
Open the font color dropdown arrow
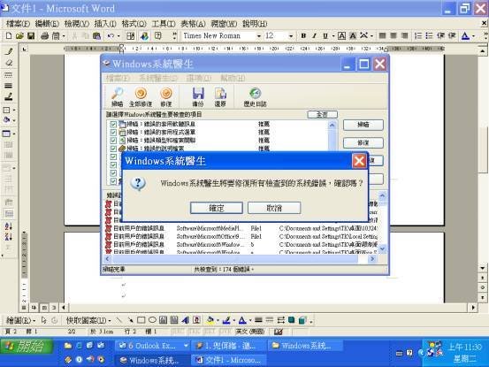(x=474, y=36)
